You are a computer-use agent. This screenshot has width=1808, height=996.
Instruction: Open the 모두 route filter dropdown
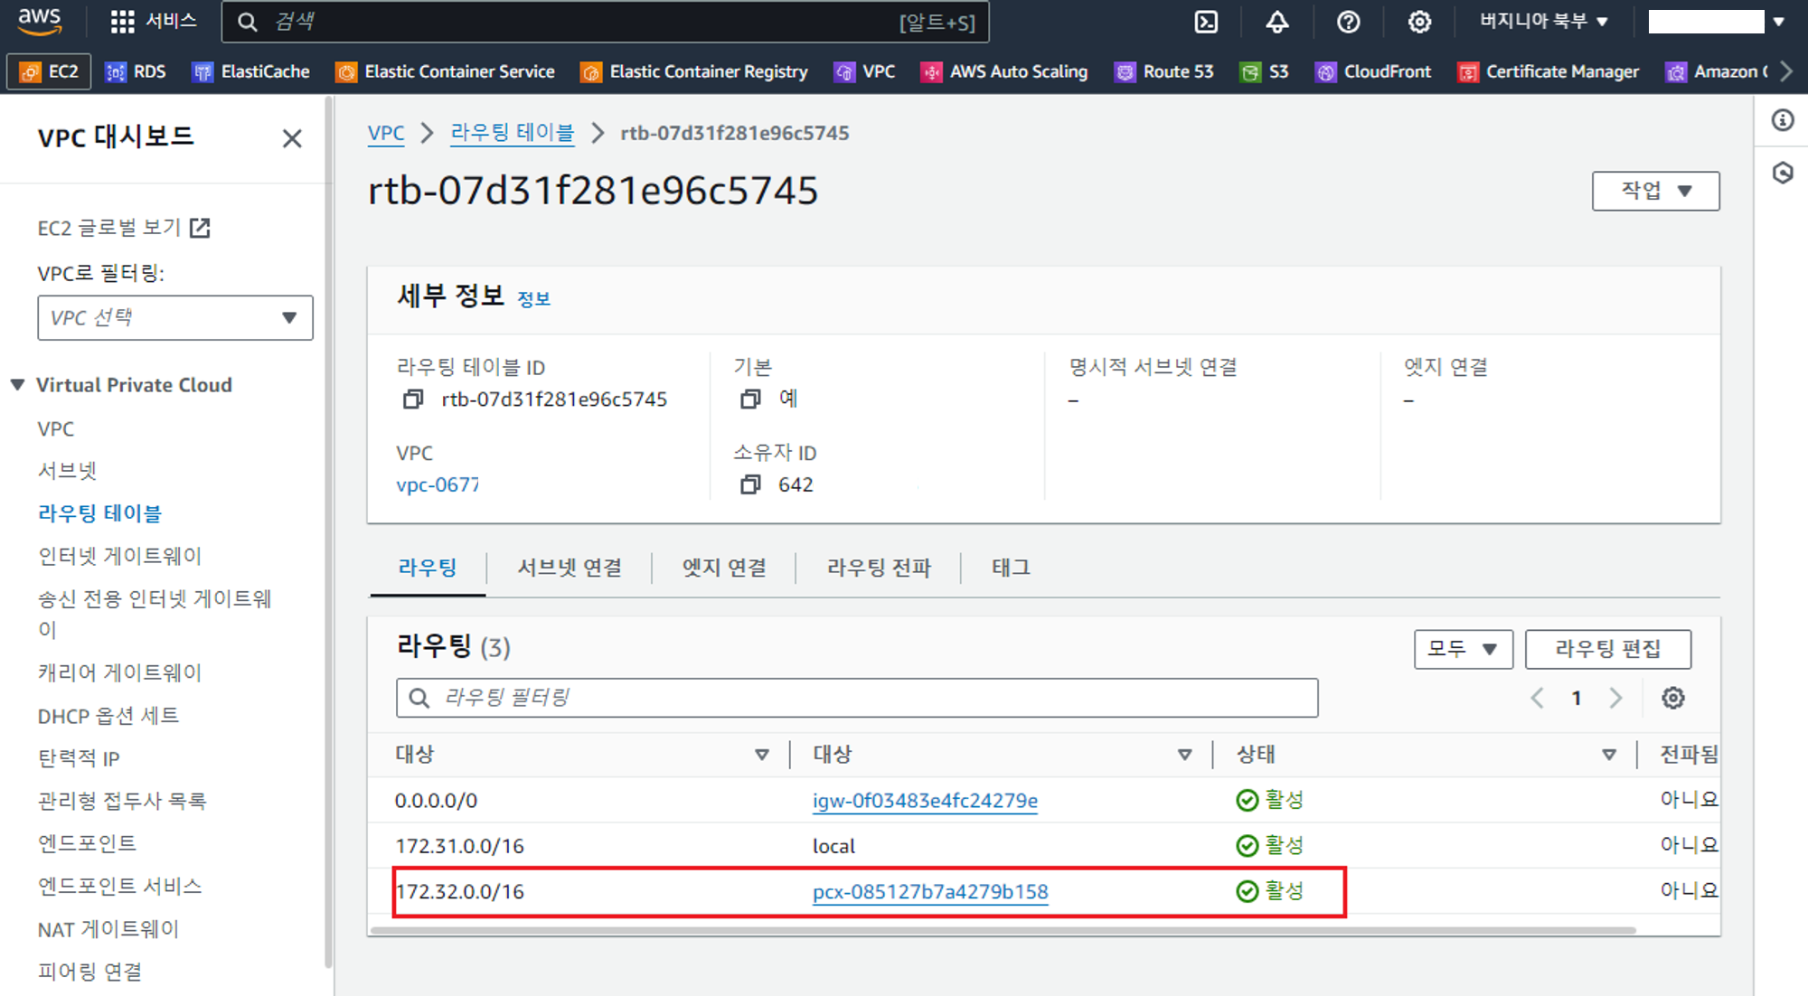(x=1462, y=649)
